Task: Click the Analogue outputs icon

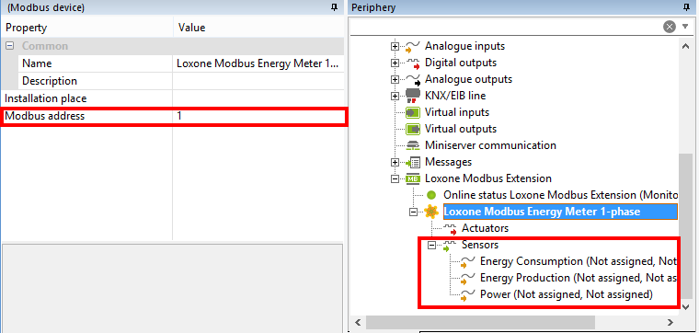Action: click(x=412, y=79)
